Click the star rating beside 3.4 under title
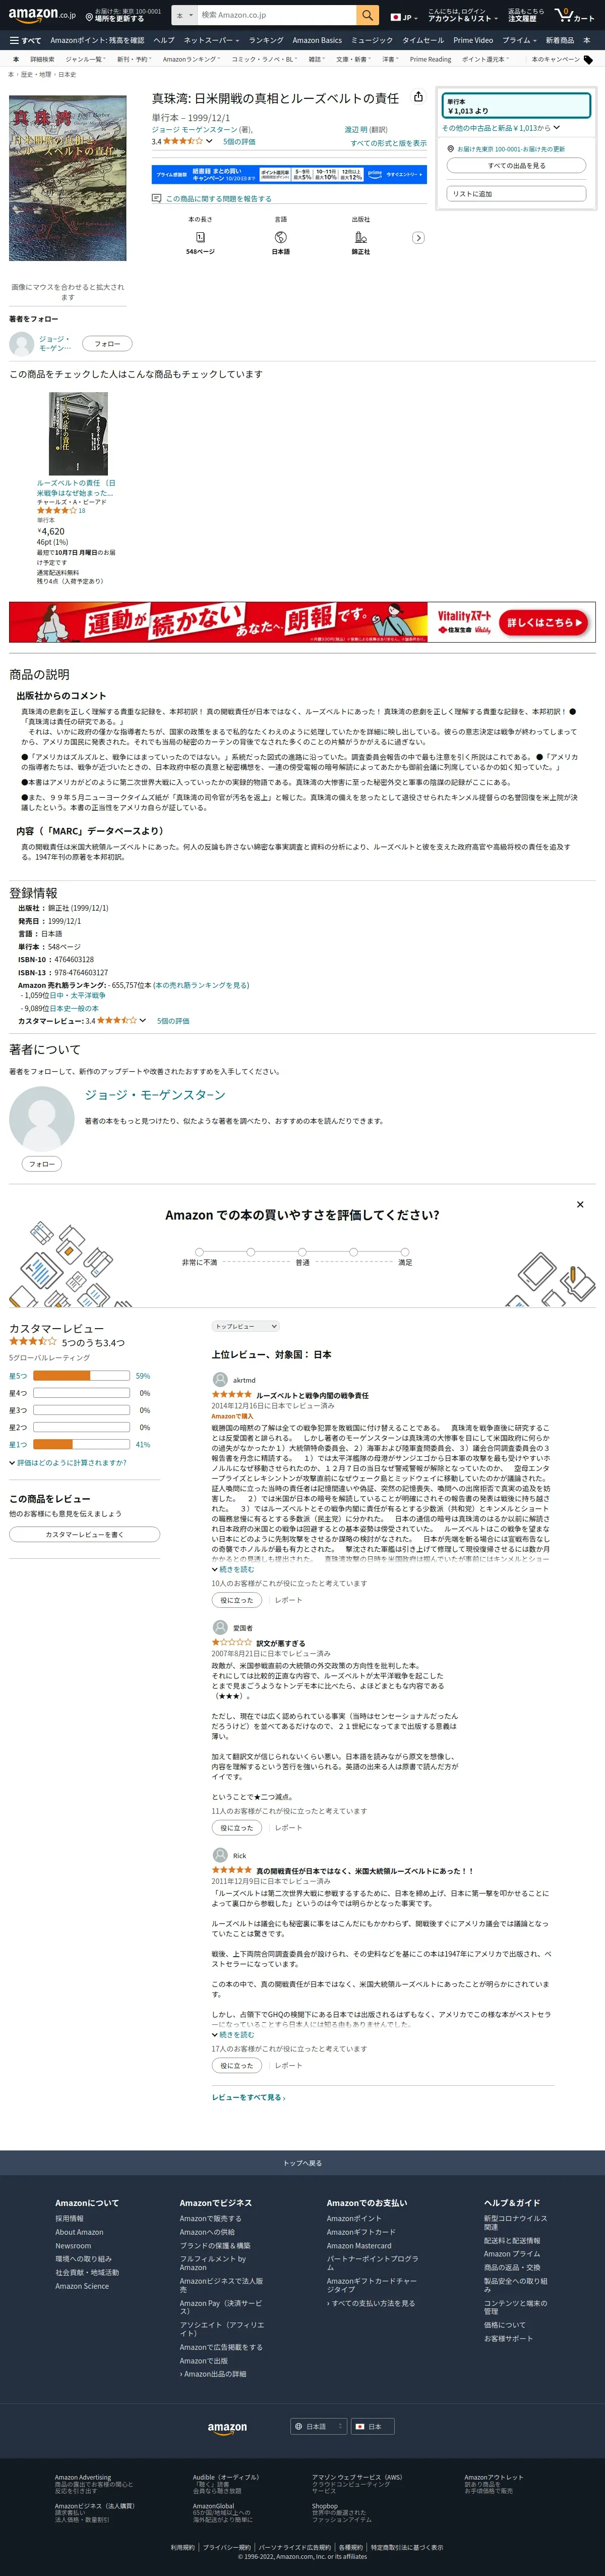This screenshot has height=2576, width=605. pyautogui.click(x=183, y=141)
